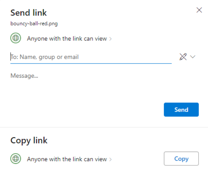The height and width of the screenshot is (184, 208).
Task: Expand the edit permission dropdown chevron
Action: (x=193, y=57)
